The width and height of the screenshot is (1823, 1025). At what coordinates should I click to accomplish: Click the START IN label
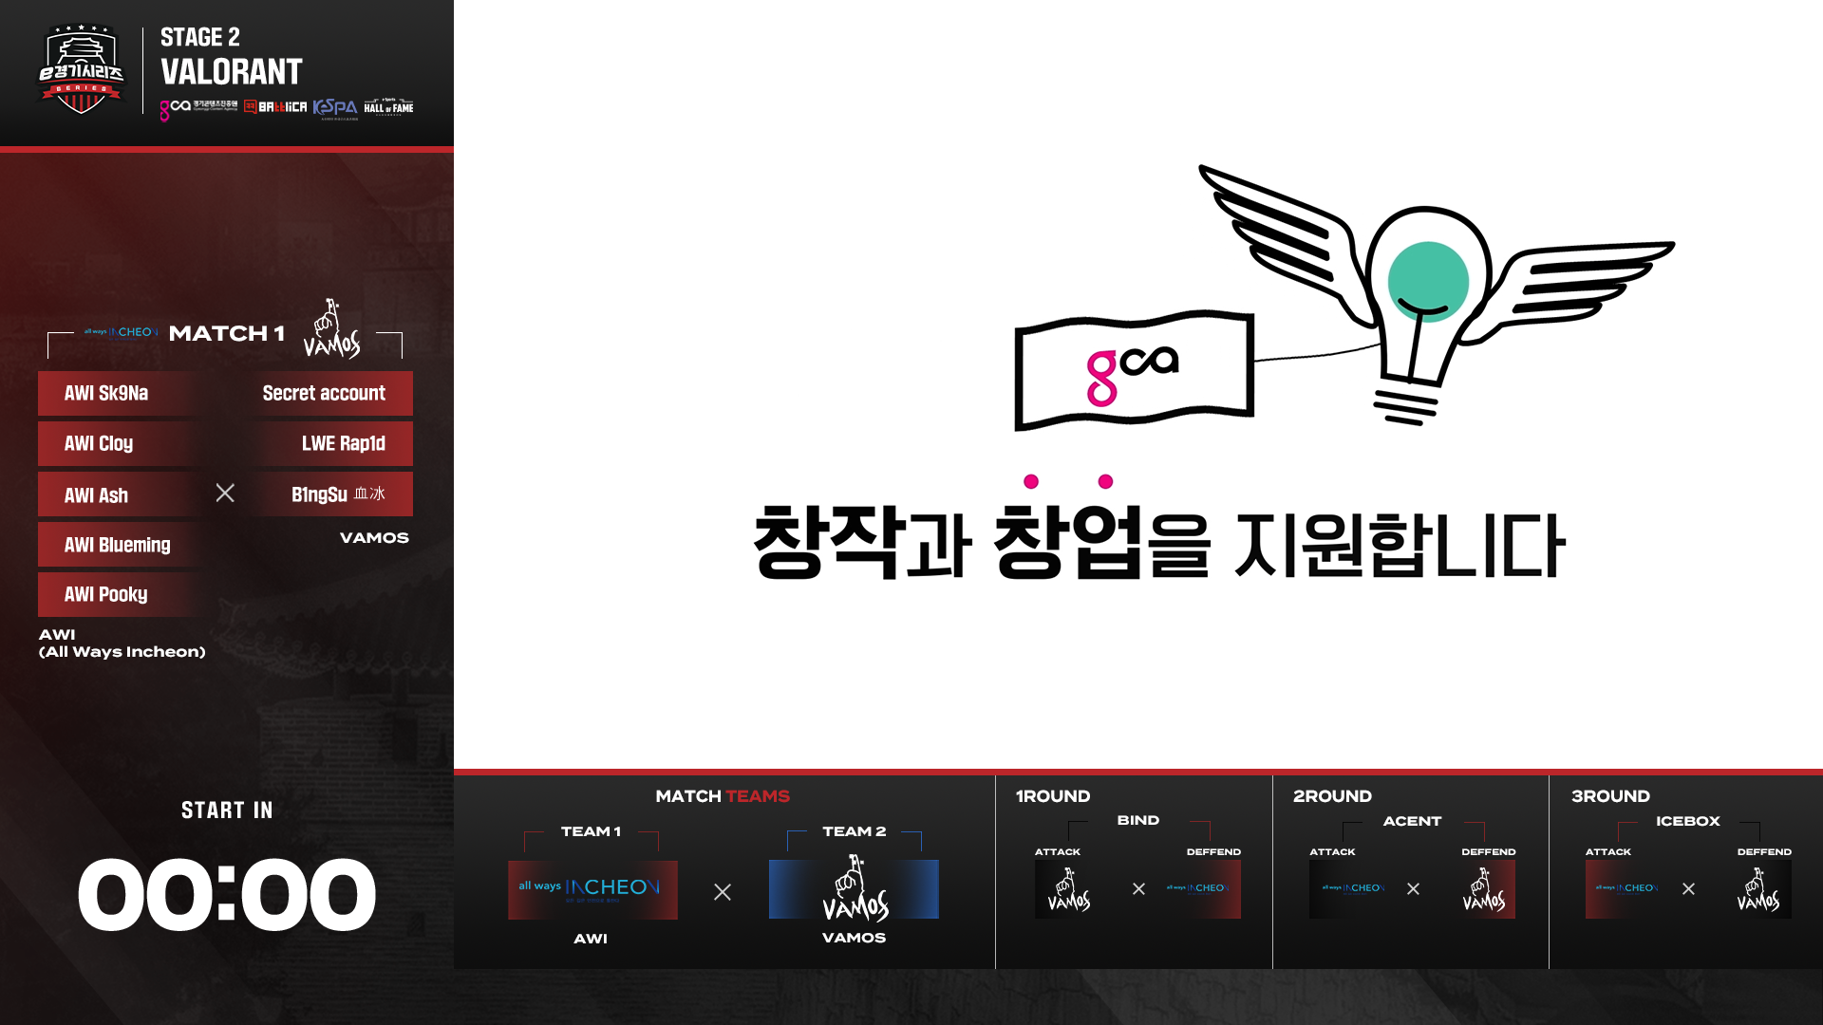pyautogui.click(x=227, y=811)
